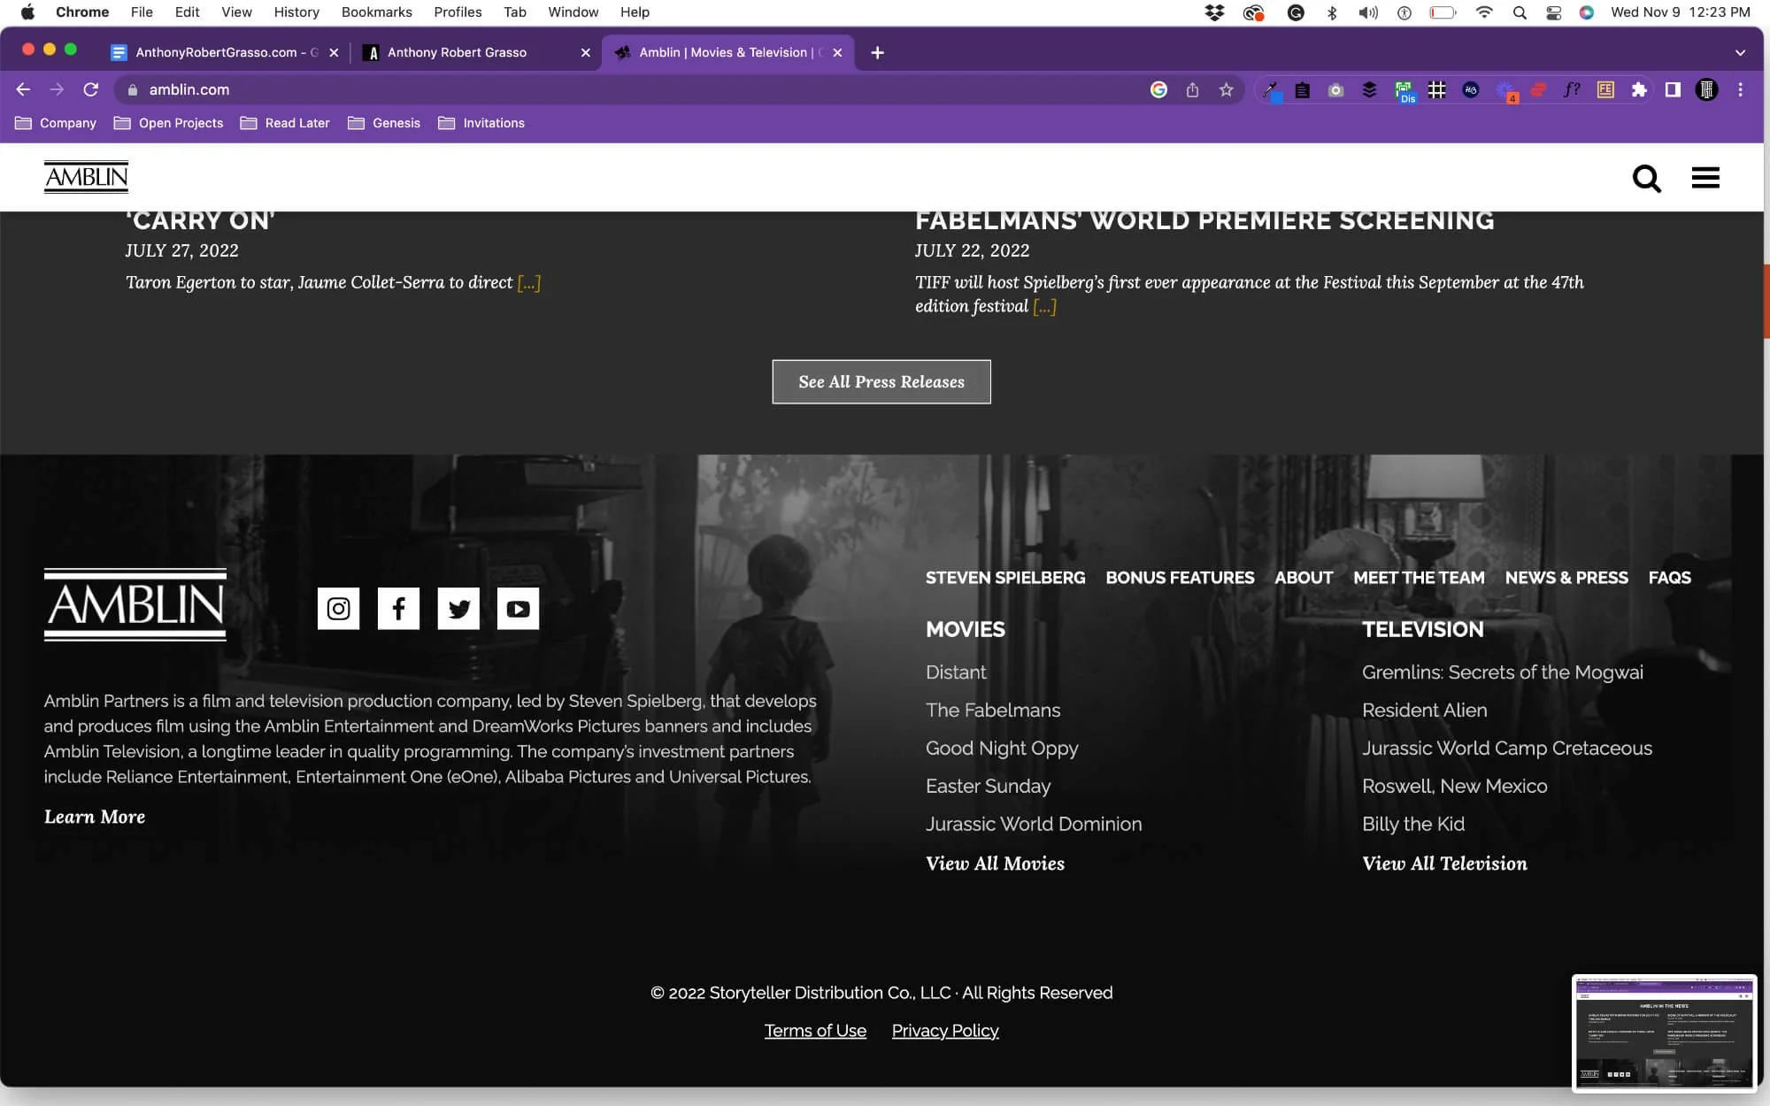Open macOS Control Center toggles
The width and height of the screenshot is (1770, 1106).
[x=1553, y=12]
